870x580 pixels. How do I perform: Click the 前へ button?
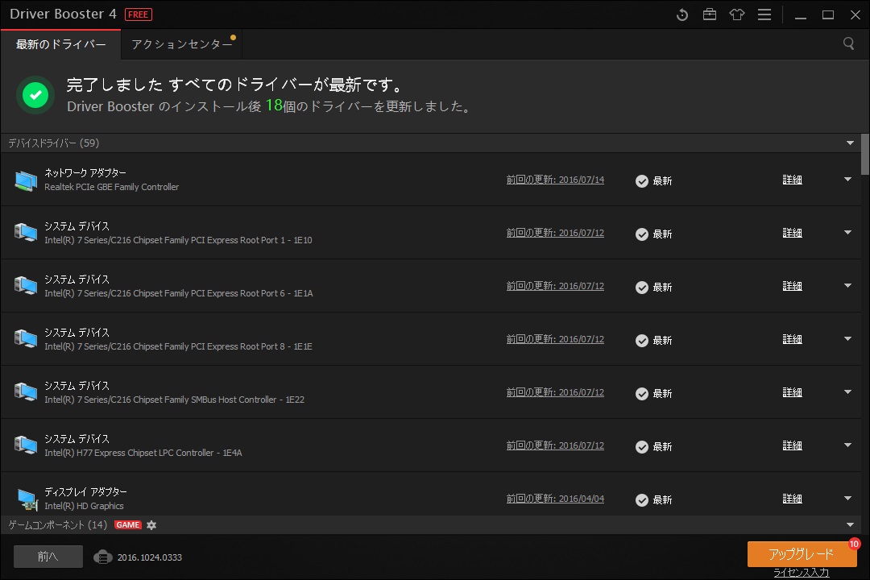coord(48,556)
